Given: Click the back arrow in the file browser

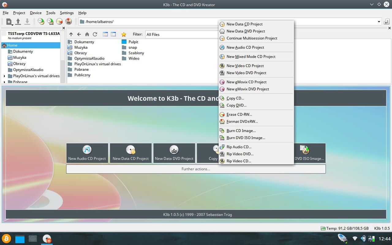Looking at the screenshot, I should click(x=79, y=34).
